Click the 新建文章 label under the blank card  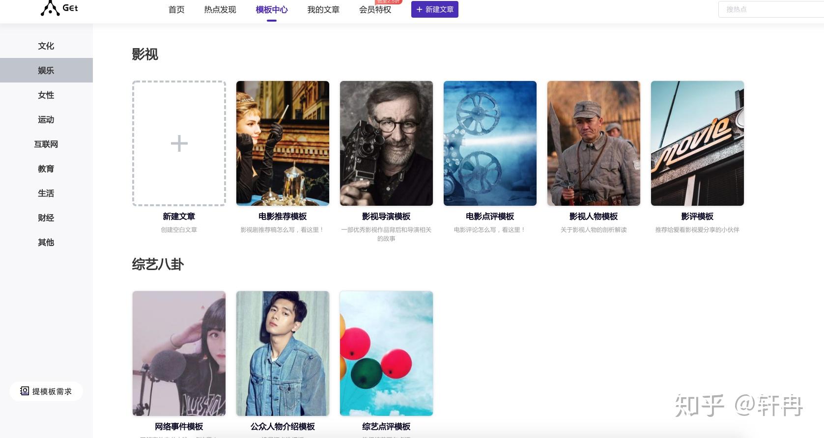[179, 217]
